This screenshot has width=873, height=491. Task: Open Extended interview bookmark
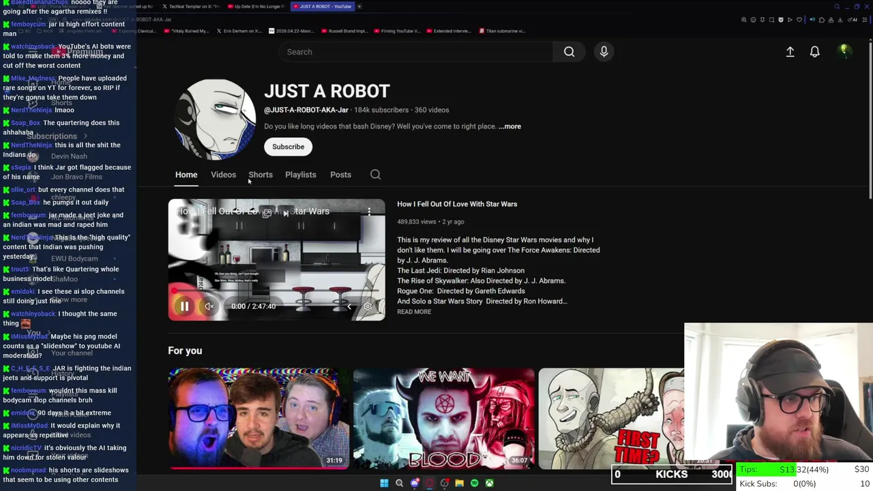447,31
